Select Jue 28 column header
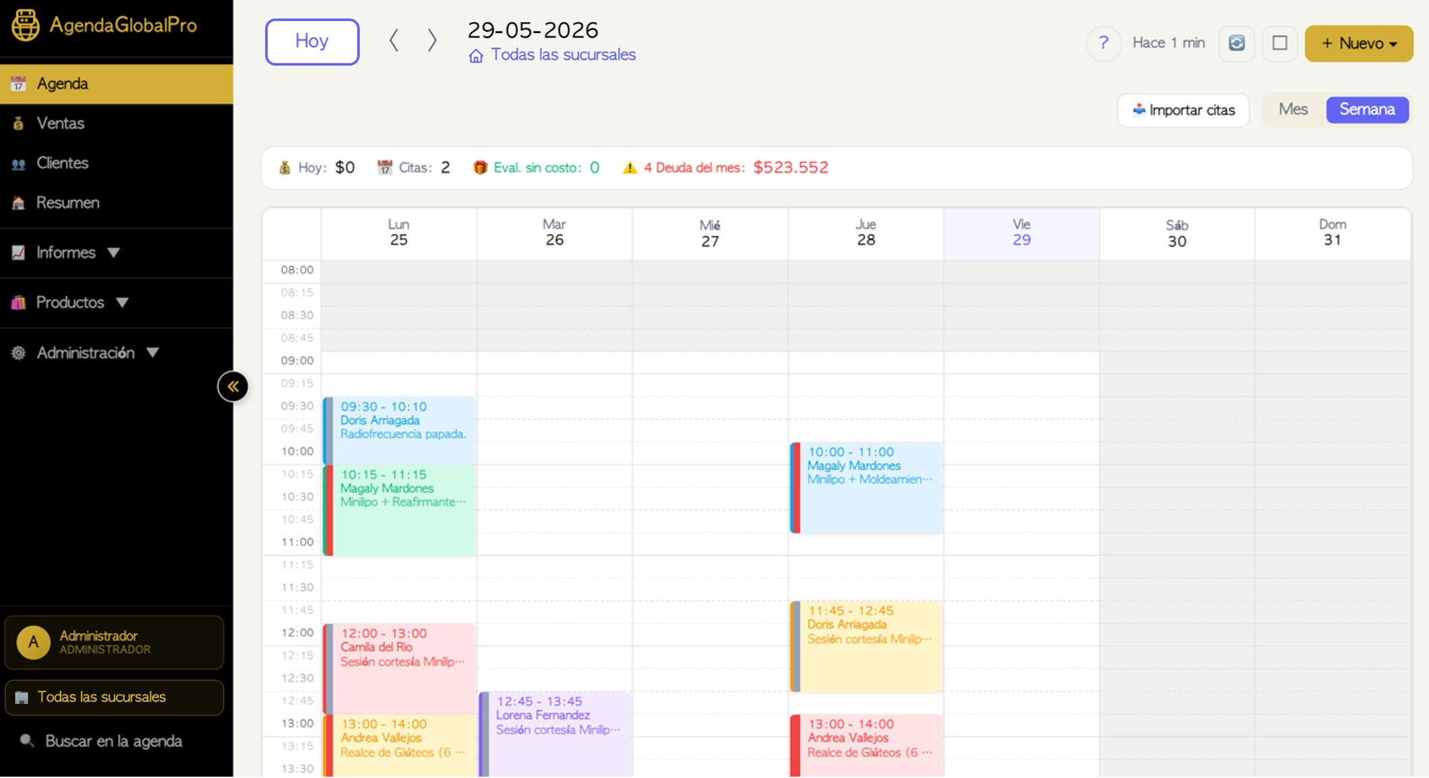This screenshot has width=1429, height=778. coord(866,233)
